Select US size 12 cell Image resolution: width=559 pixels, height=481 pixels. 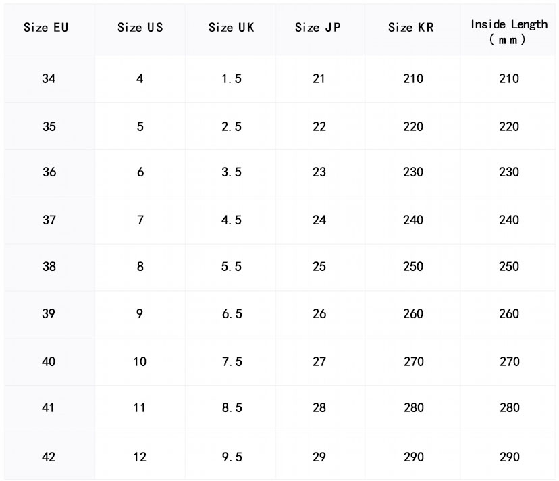click(140, 457)
